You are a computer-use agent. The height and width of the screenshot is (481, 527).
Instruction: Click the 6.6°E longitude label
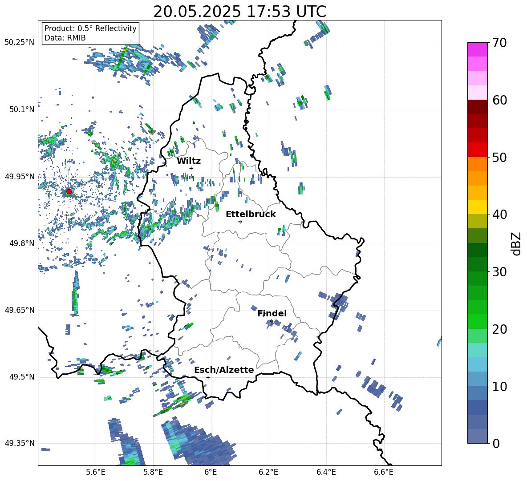(x=384, y=472)
